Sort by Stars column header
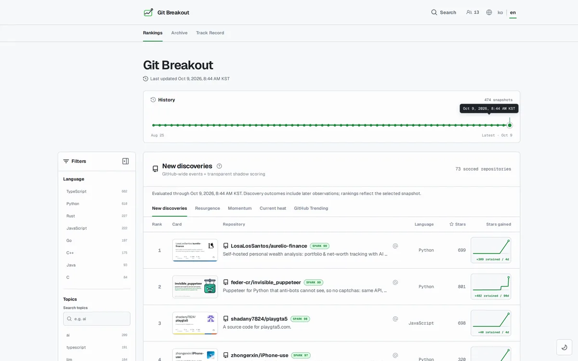 [x=458, y=224]
